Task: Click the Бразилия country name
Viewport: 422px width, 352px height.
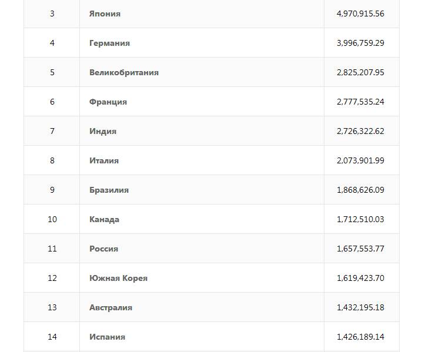Action: click(109, 190)
